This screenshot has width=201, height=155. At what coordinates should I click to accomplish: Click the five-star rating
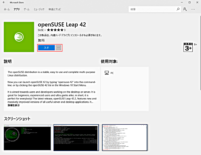pyautogui.click(x=55, y=30)
